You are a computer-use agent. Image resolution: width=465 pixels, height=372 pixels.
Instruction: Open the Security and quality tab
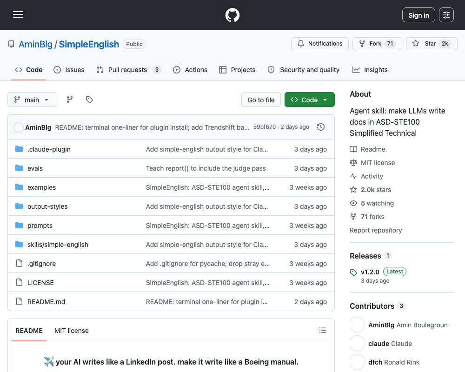pos(304,70)
